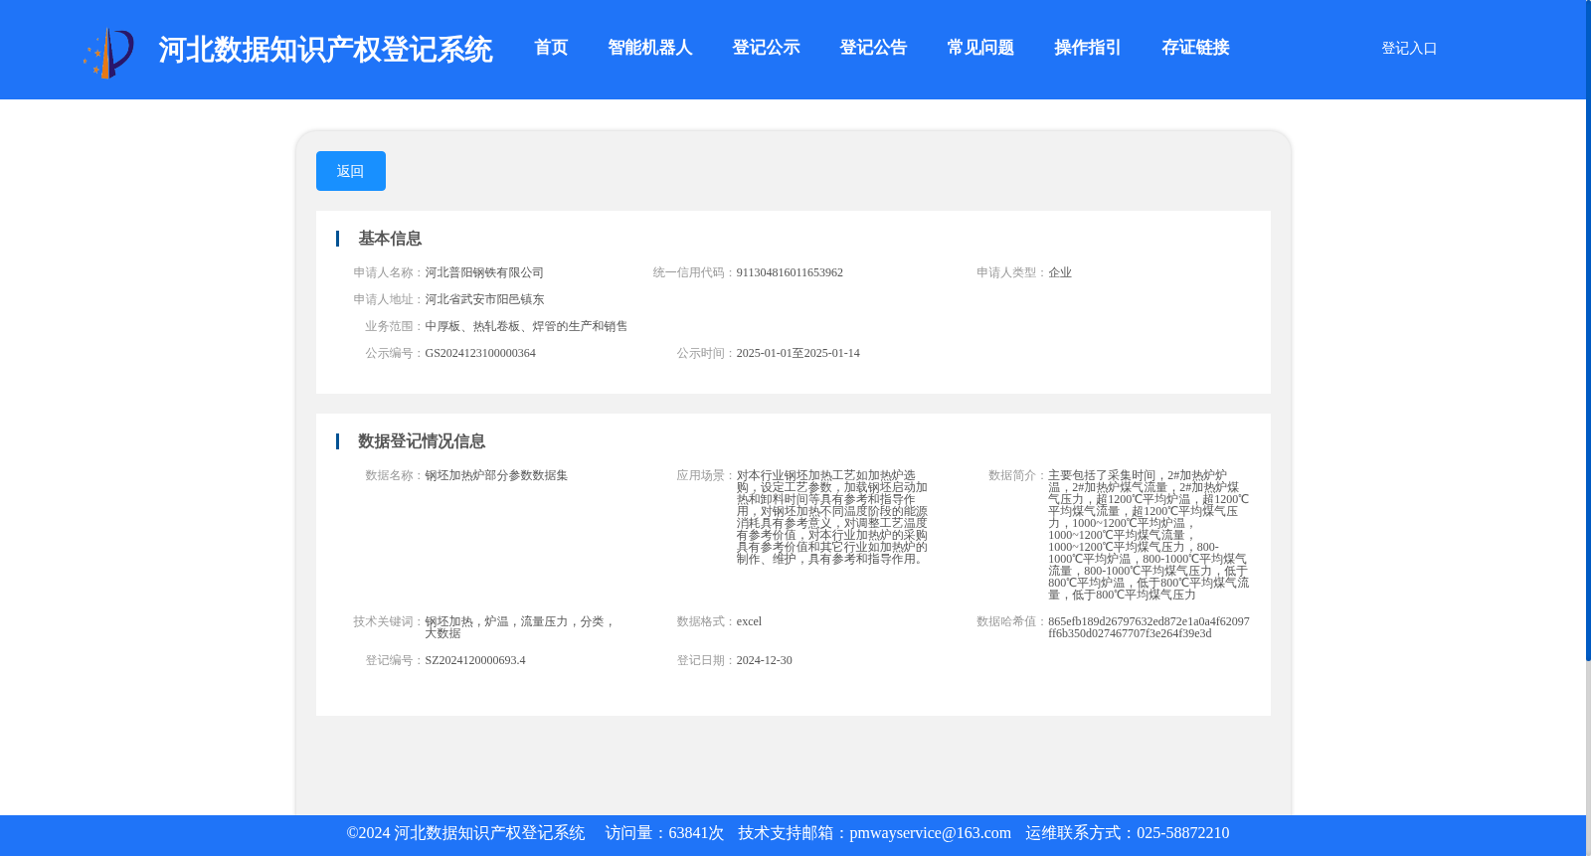Open 存证链接 menu item
Screen dimensions: 1591x856
[x=1195, y=48]
